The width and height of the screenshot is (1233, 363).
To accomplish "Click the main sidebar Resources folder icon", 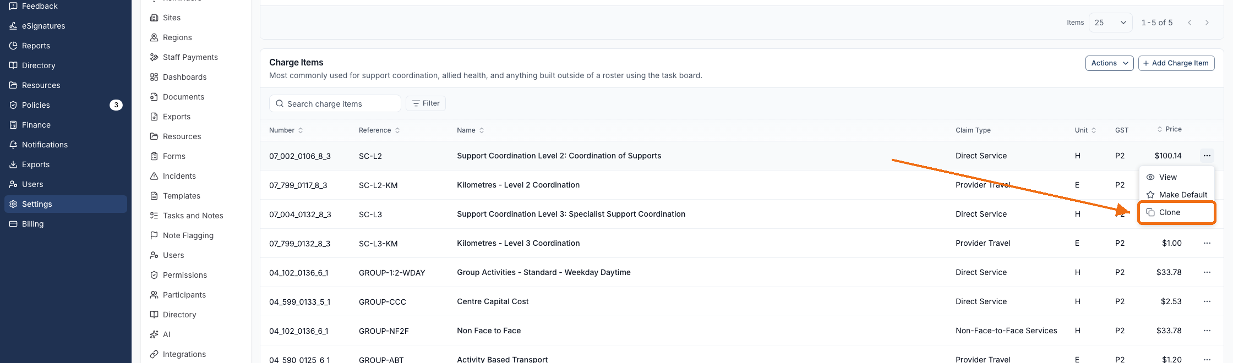I will pyautogui.click(x=13, y=85).
